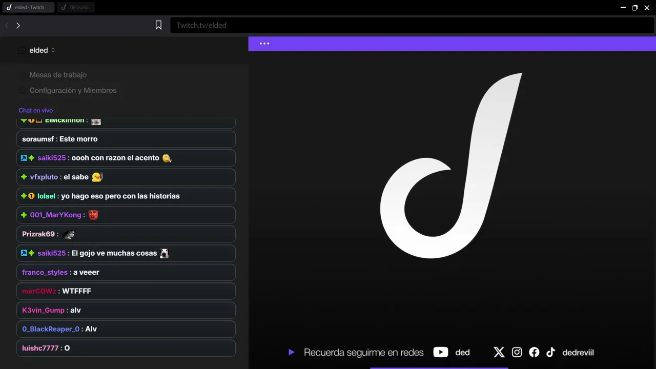Click orange number-one badge beside lolael
Image resolution: width=656 pixels, height=369 pixels.
(31, 196)
